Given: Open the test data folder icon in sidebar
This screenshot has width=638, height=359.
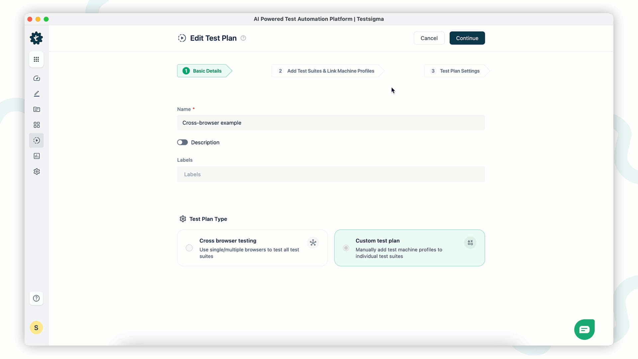Looking at the screenshot, I should (36, 109).
